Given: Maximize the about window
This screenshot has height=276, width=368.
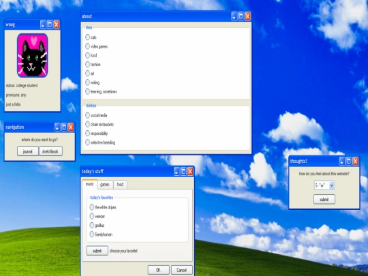Looking at the screenshot, I should (241, 16).
